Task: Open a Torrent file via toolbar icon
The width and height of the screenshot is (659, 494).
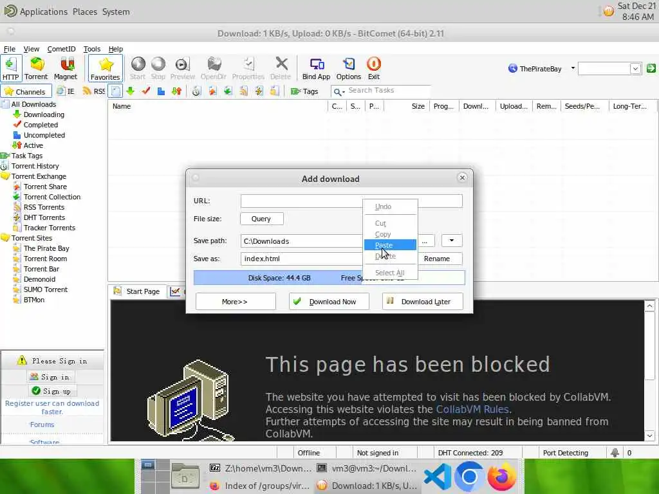Action: point(36,68)
